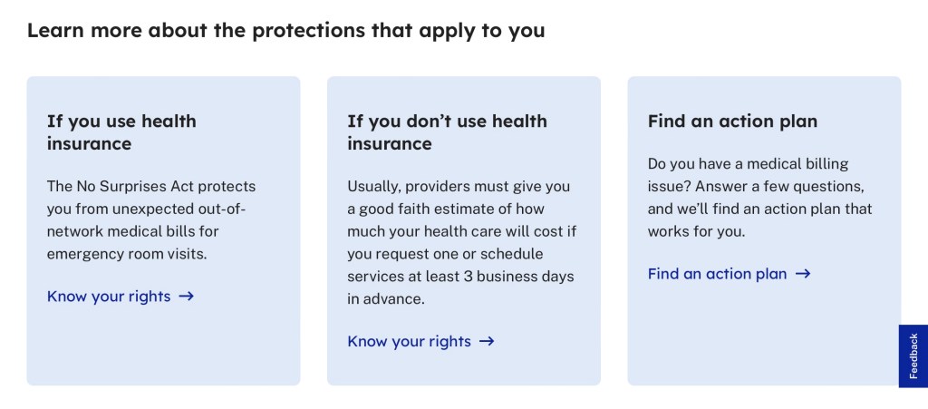Image resolution: width=928 pixels, height=409 pixels.
Task: Click the 'in advance.' text in middle card
Action: coord(386,299)
